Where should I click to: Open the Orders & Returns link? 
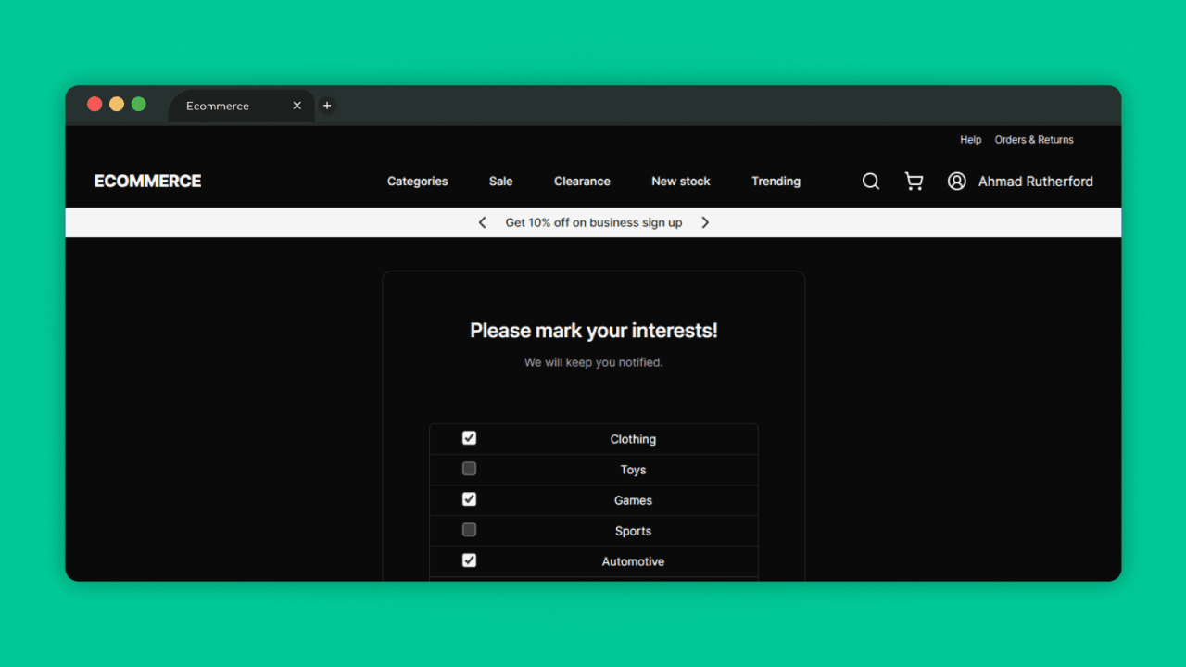(1034, 139)
